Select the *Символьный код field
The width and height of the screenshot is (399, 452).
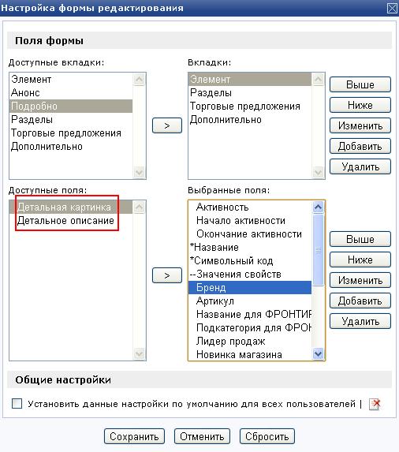(x=250, y=260)
